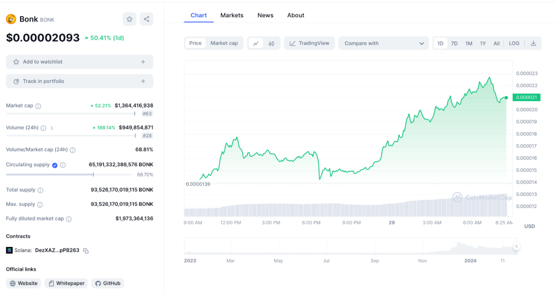Click the Max. supply info icon
Viewport: 556px width, 294px height.
[40, 205]
